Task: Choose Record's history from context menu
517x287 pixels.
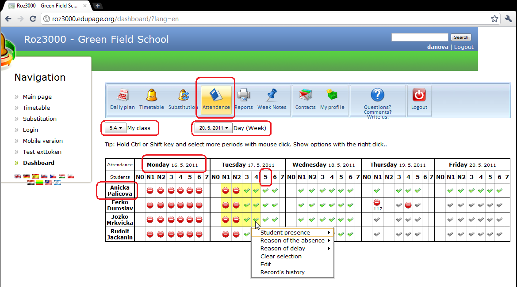Action: coord(283,272)
